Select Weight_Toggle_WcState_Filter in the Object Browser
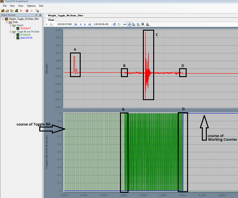This screenshot has height=198, width=238. tap(24, 19)
